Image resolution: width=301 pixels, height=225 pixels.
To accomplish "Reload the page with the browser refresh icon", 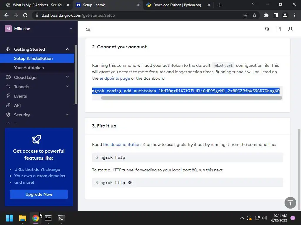I will [25, 15].
